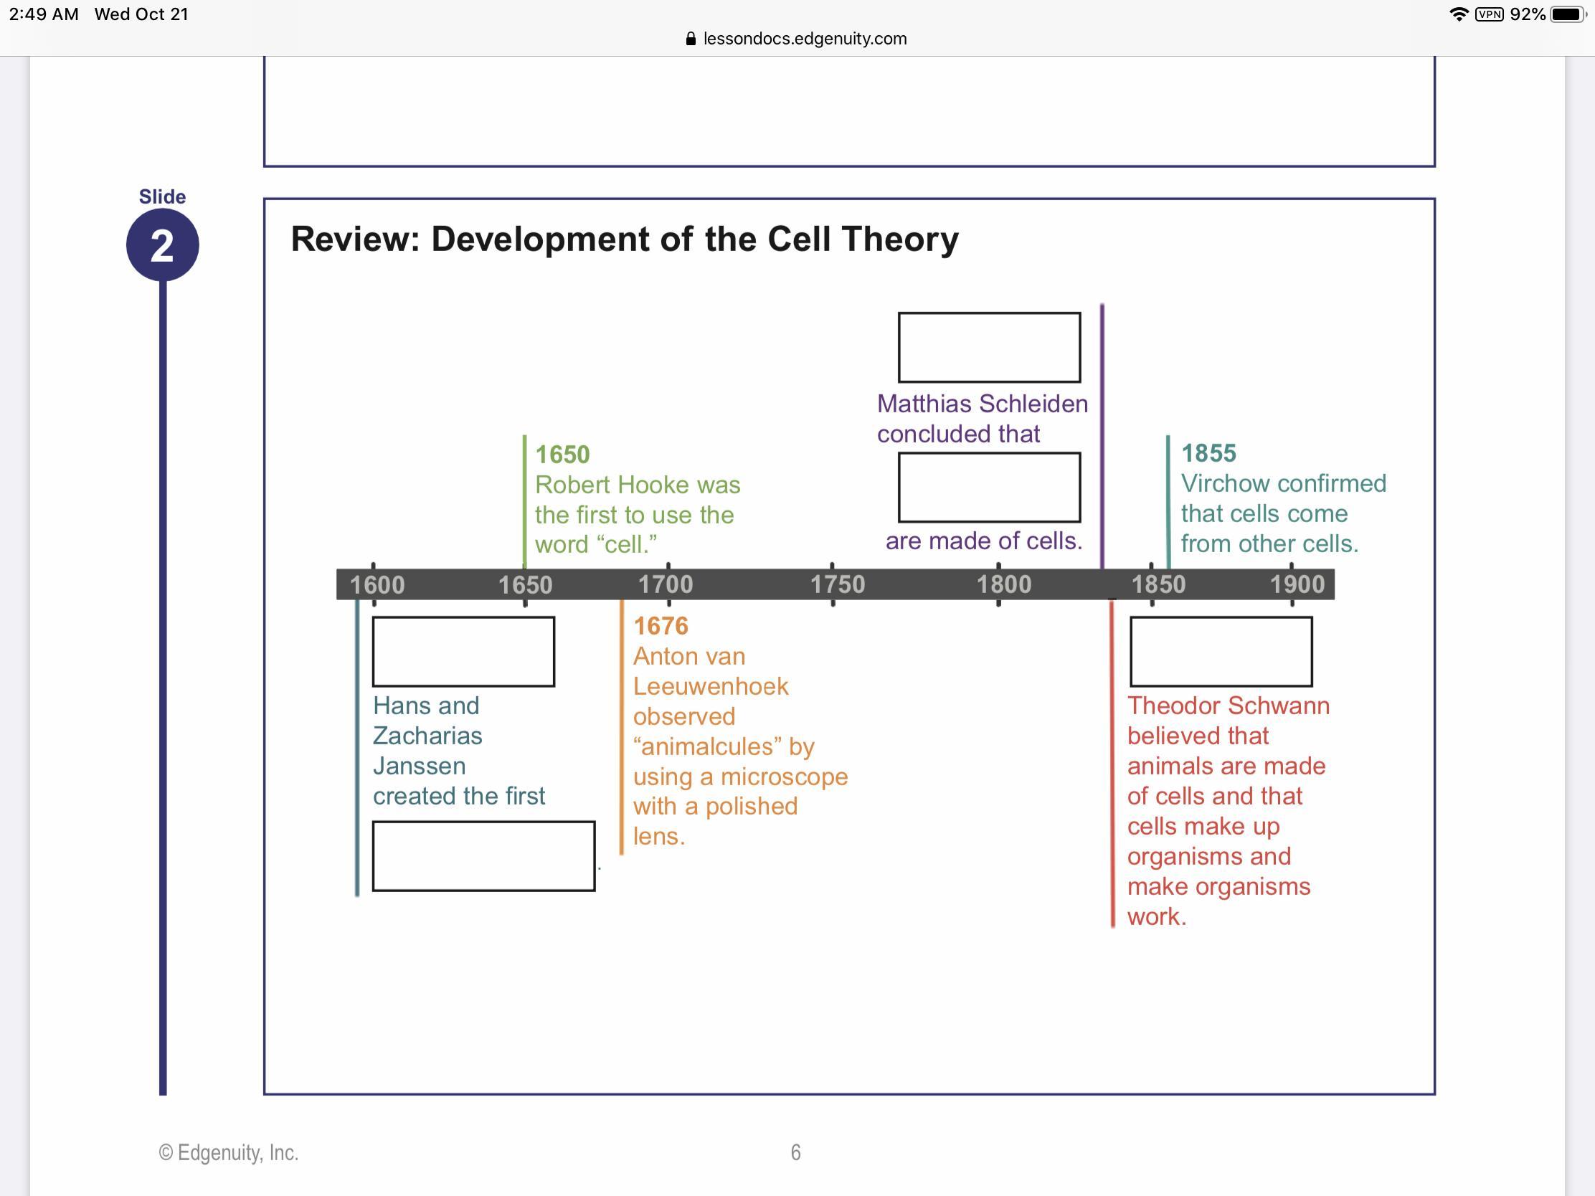Tap the Slide 2 circle badge

[162, 245]
